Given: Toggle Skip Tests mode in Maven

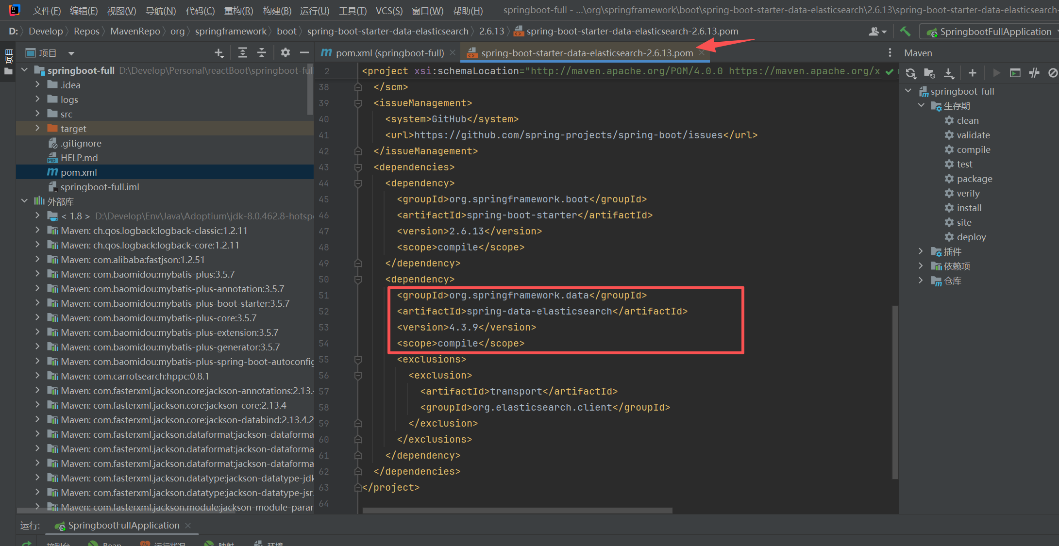Looking at the screenshot, I should coord(1053,73).
